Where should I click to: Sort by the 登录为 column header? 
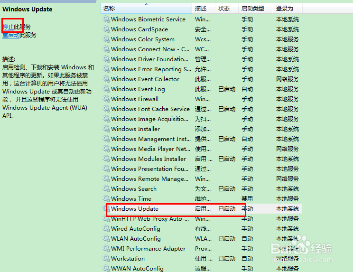click(x=288, y=9)
